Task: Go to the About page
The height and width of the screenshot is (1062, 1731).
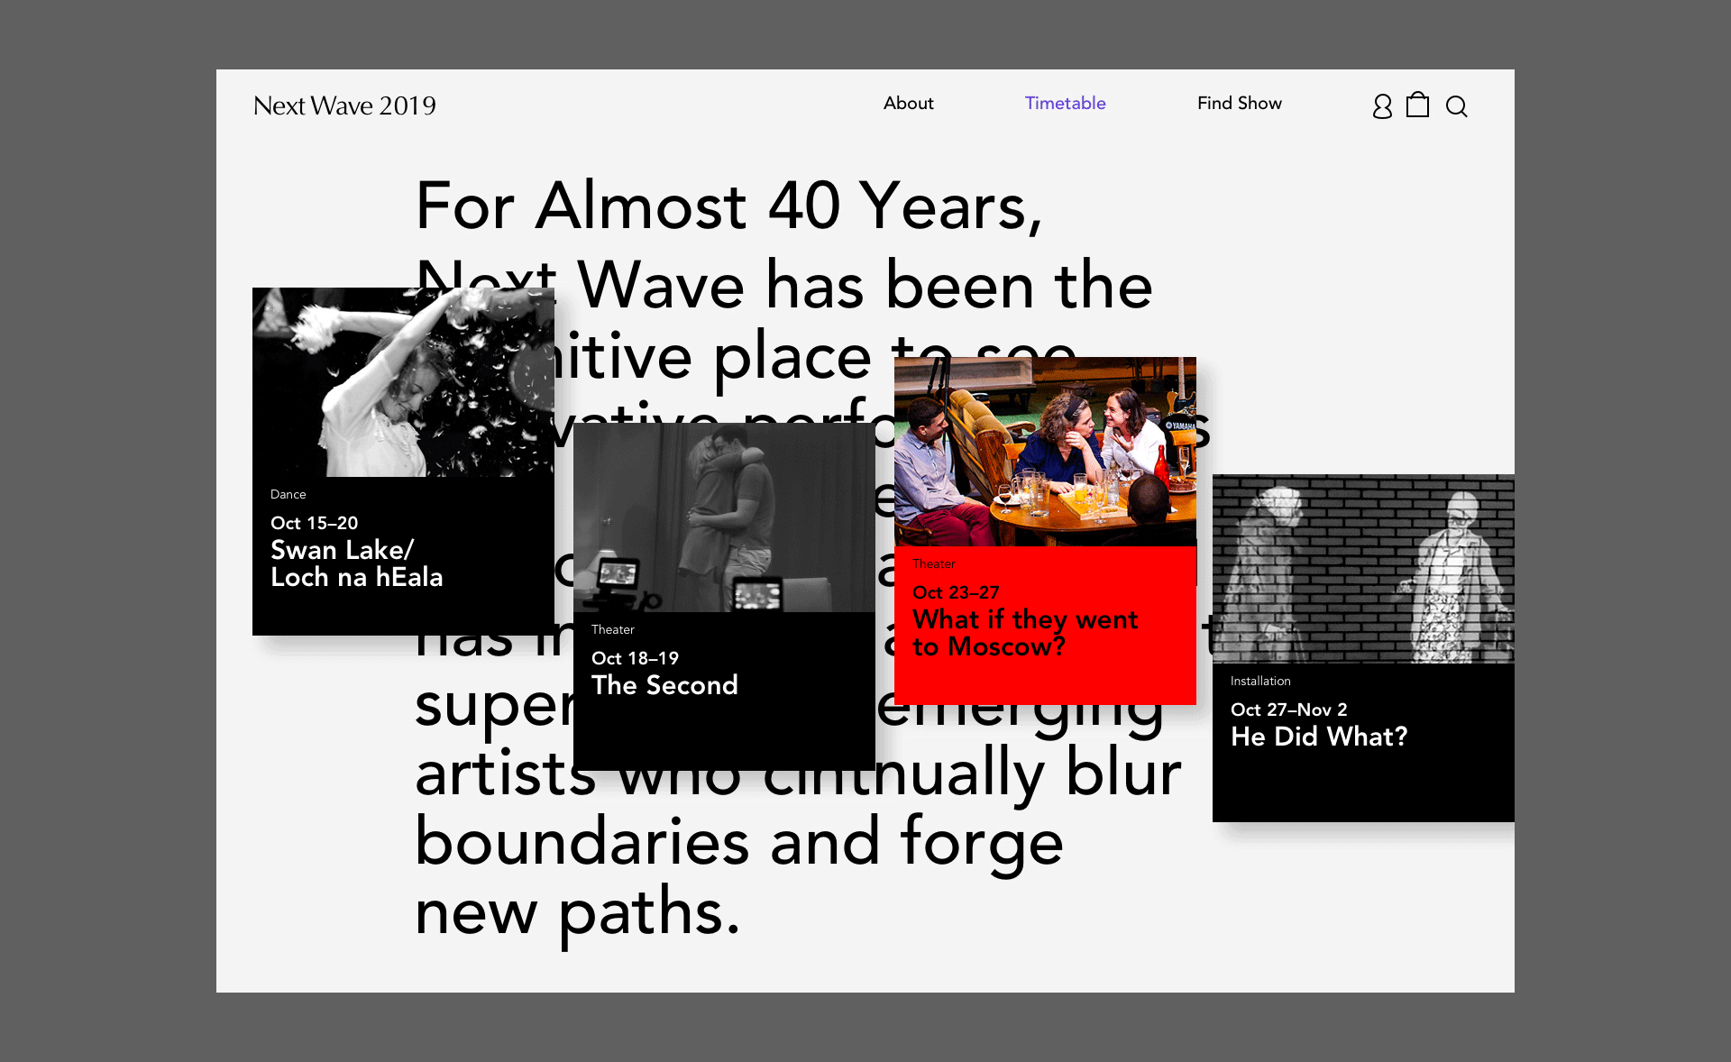Action: pos(908,103)
